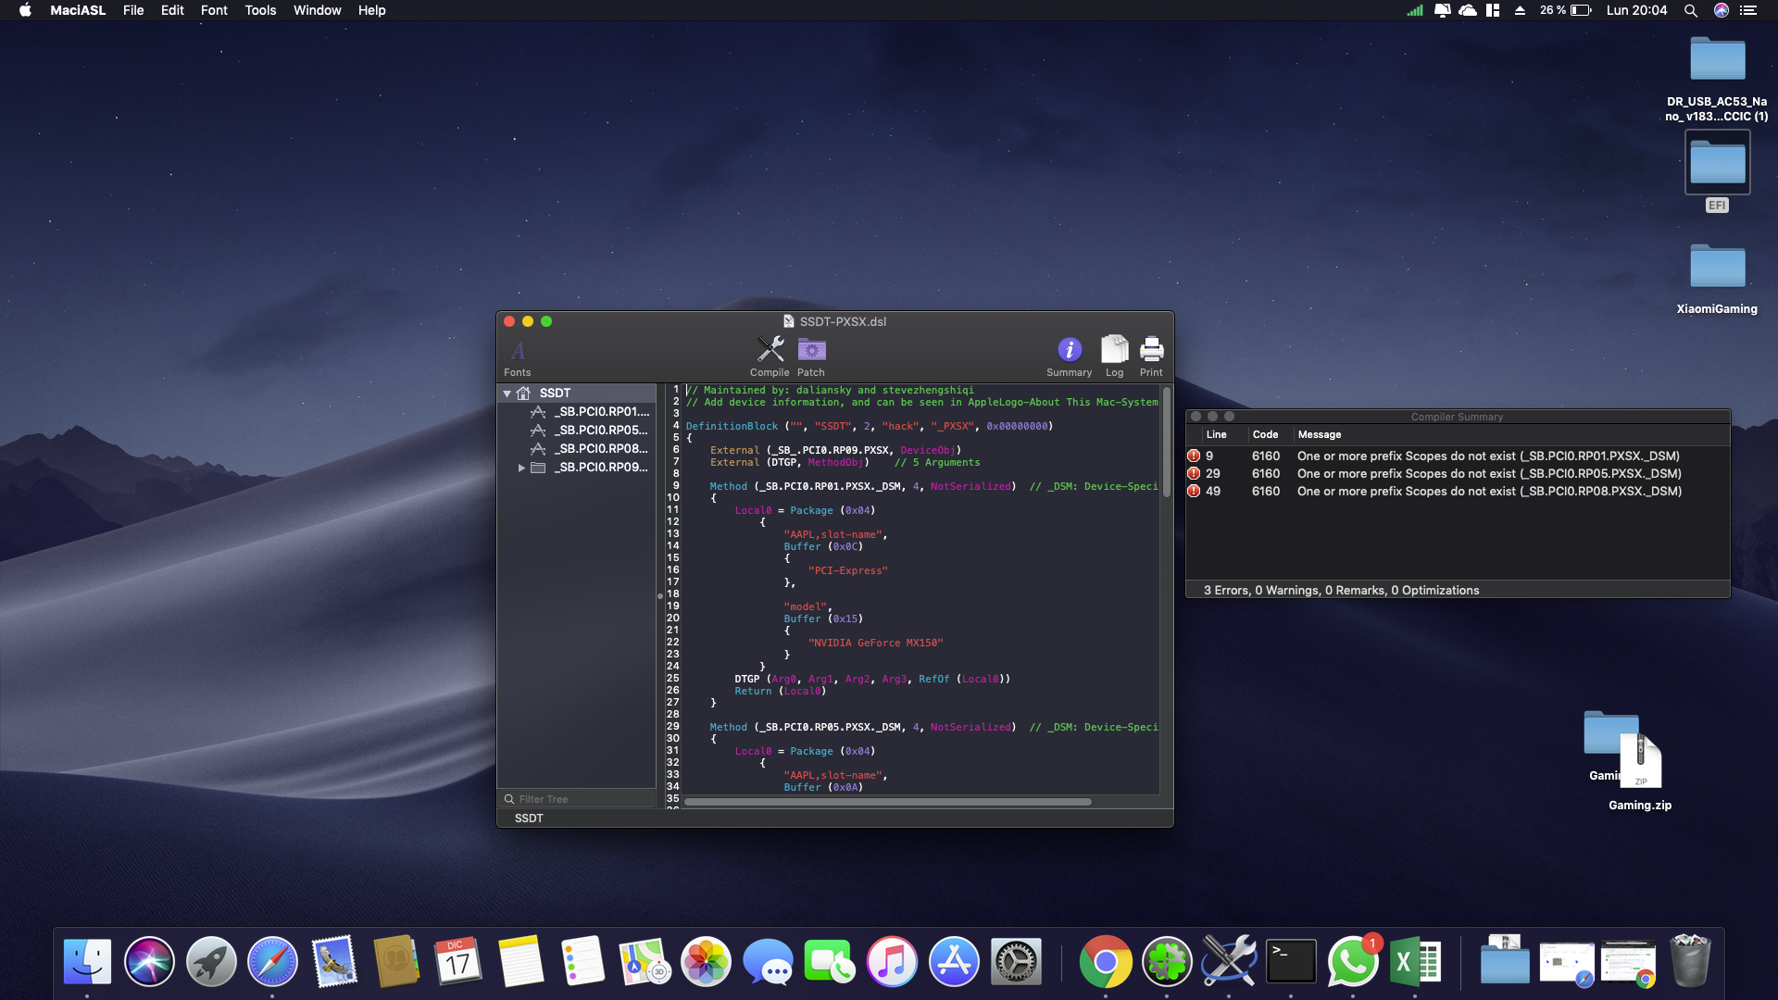This screenshot has width=1778, height=1000.
Task: Collapse the SSDT root tree node
Action: point(507,394)
